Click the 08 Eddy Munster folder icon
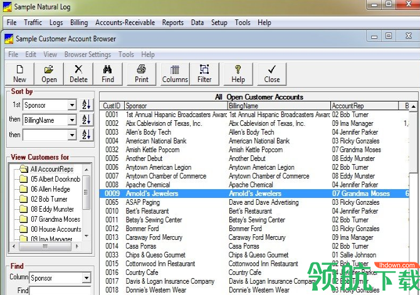The width and height of the screenshot is (420, 295). point(24,209)
